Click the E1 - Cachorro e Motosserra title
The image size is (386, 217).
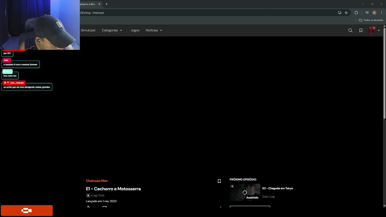tap(113, 189)
